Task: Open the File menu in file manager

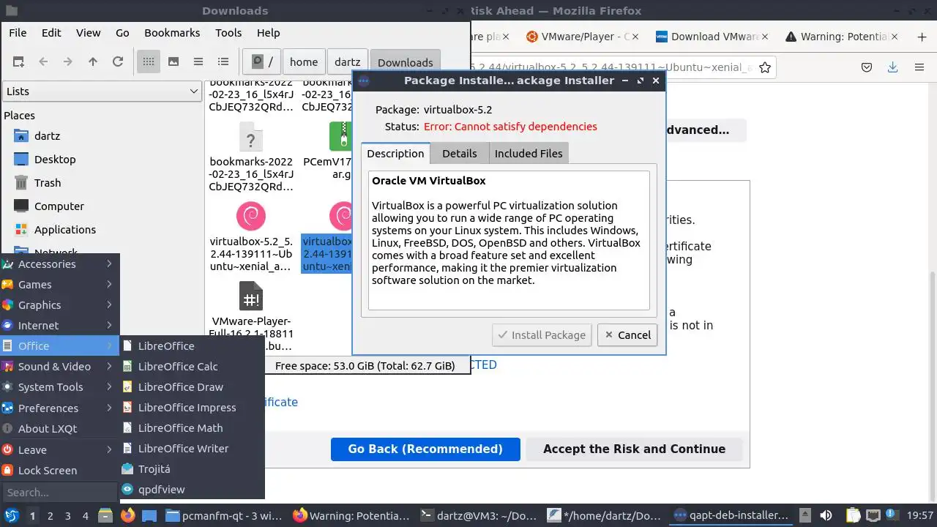Action: pos(18,33)
